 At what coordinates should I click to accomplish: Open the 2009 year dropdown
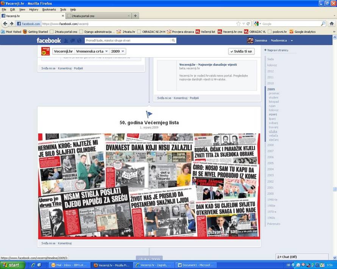(118, 51)
